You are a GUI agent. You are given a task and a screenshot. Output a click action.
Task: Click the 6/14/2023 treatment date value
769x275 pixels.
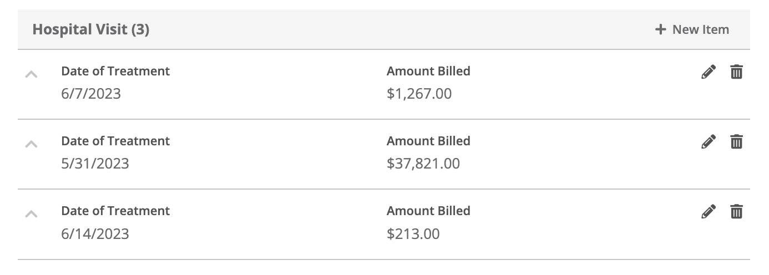point(95,233)
